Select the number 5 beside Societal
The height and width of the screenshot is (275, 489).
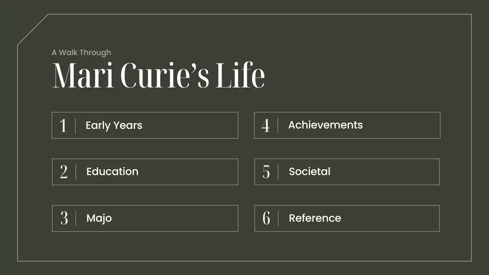266,172
